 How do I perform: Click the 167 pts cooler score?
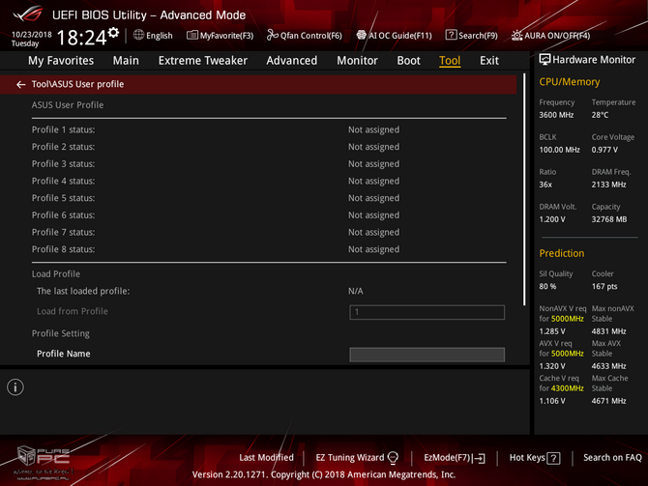604,287
